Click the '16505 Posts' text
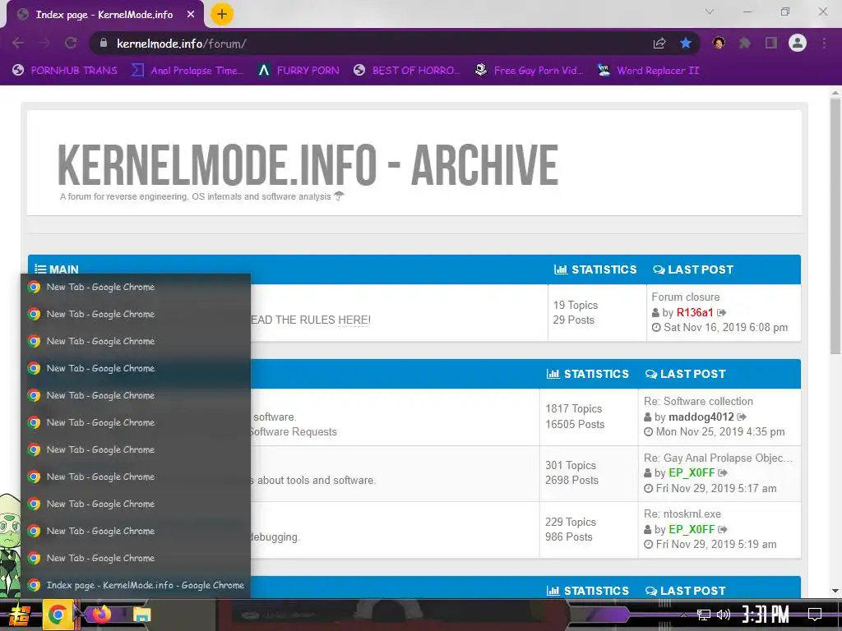Image resolution: width=842 pixels, height=631 pixels. 575,424
